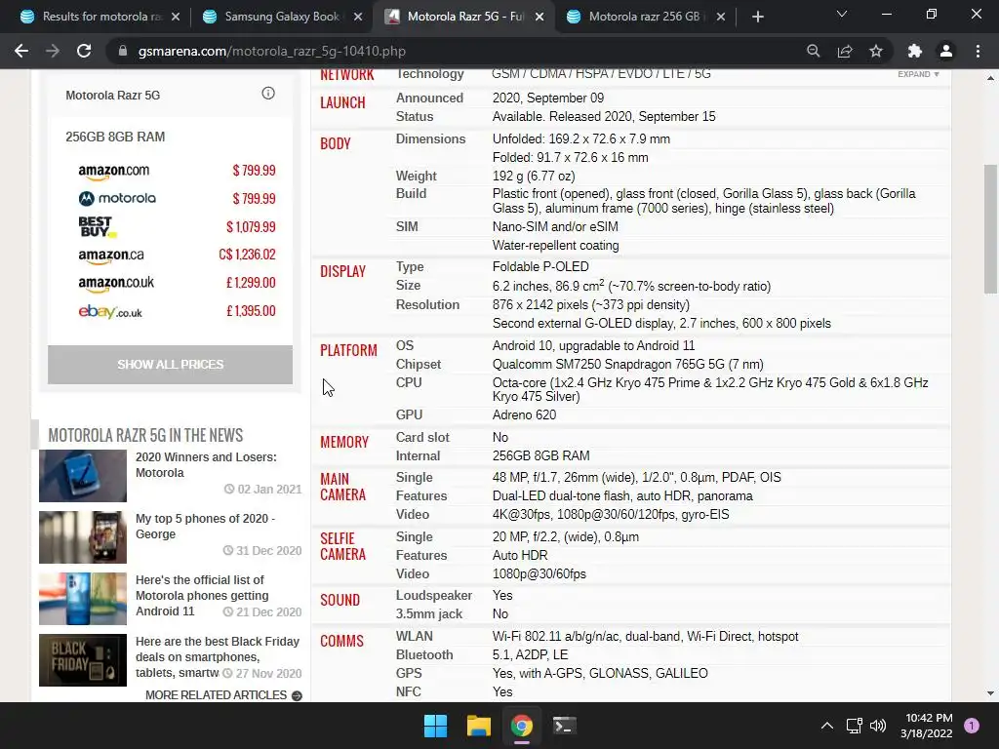Click MORE RELATED ARTICLES link
This screenshot has width=999, height=749.
click(223, 694)
